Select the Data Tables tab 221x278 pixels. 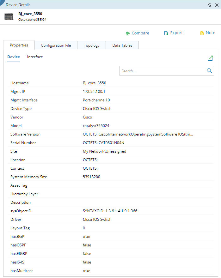click(122, 45)
